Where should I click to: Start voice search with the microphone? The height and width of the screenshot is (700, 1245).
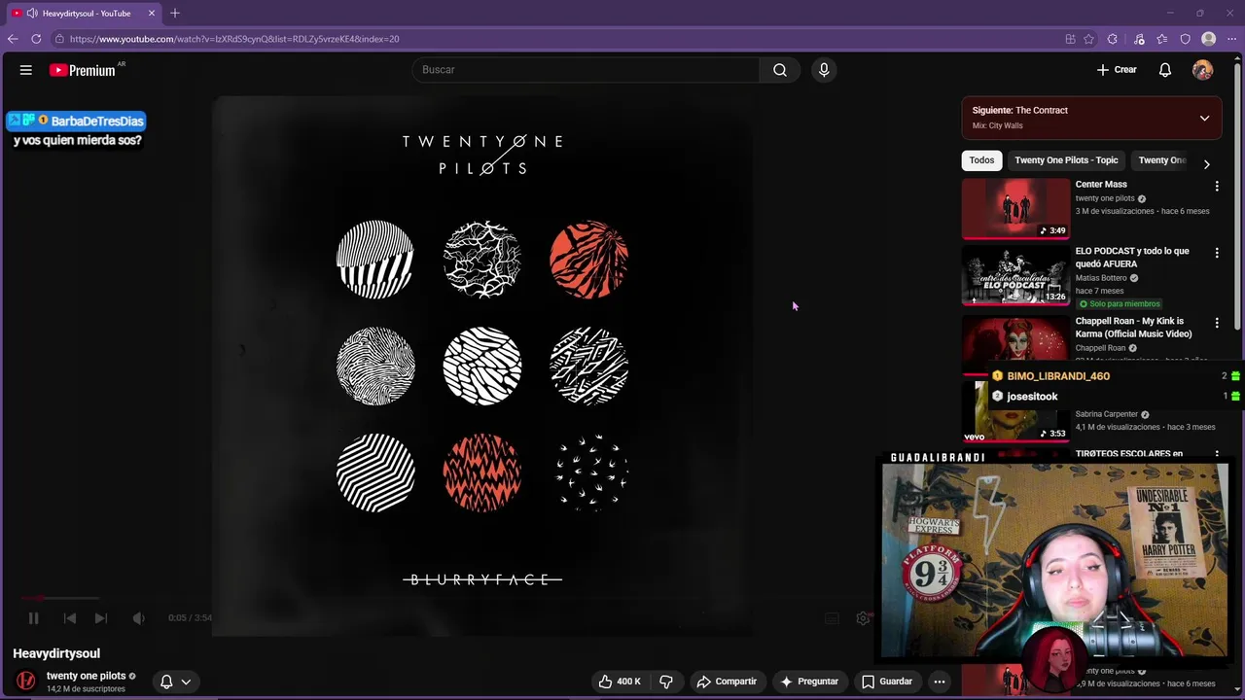coord(824,70)
